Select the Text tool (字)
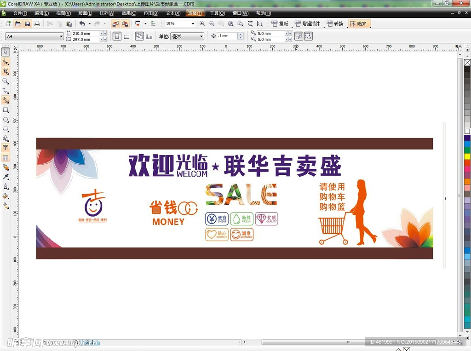The height and width of the screenshot is (351, 471). click(x=6, y=148)
